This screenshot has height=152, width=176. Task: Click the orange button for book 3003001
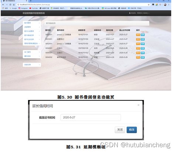click(138, 39)
